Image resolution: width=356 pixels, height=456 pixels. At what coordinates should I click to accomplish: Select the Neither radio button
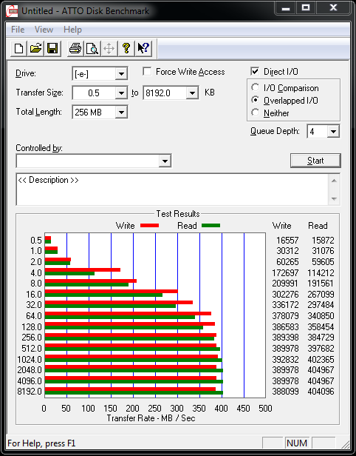[255, 113]
